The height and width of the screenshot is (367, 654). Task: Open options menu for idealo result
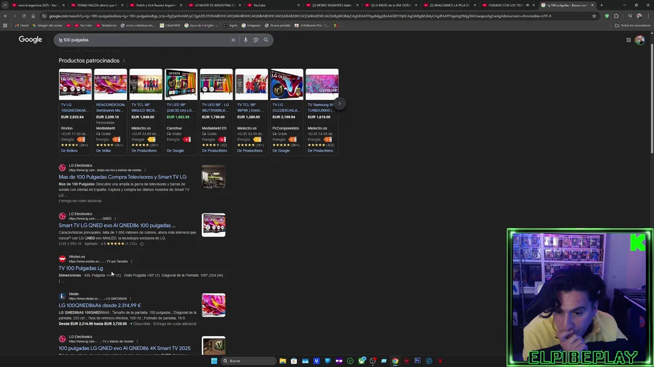130,299
